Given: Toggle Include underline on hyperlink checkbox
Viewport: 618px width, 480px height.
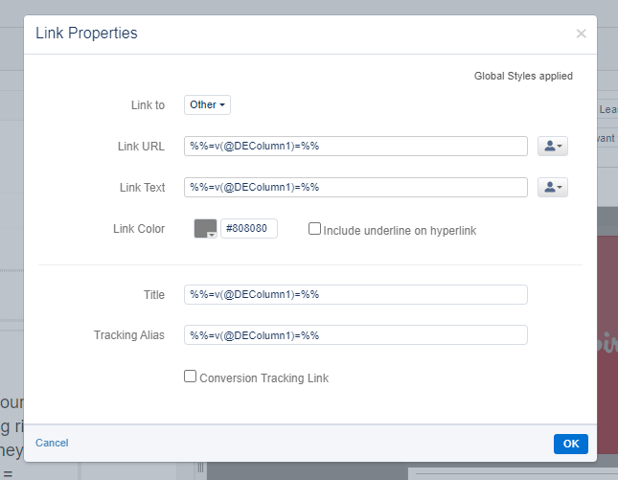Looking at the screenshot, I should point(315,229).
